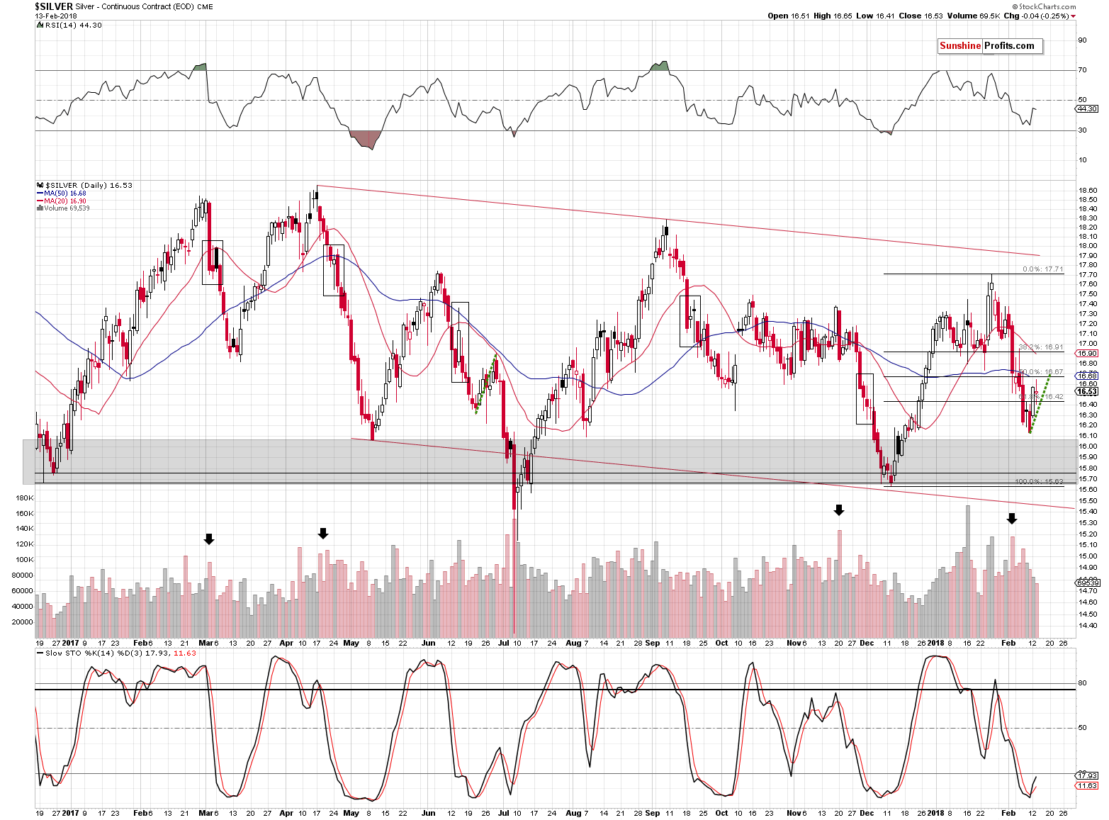
Task: Click the blue 16.68 MA(50) price tag on axis
Action: (x=1087, y=376)
